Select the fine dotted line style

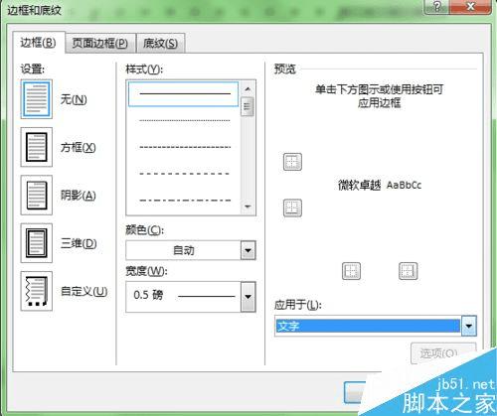pos(185,120)
